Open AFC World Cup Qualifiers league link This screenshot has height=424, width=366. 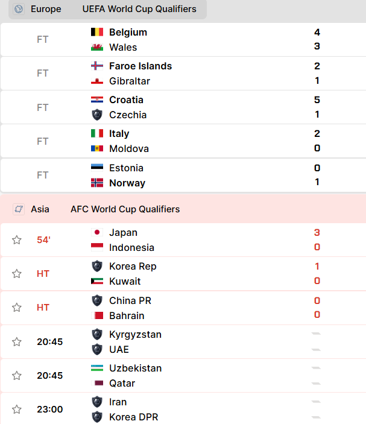125,209
